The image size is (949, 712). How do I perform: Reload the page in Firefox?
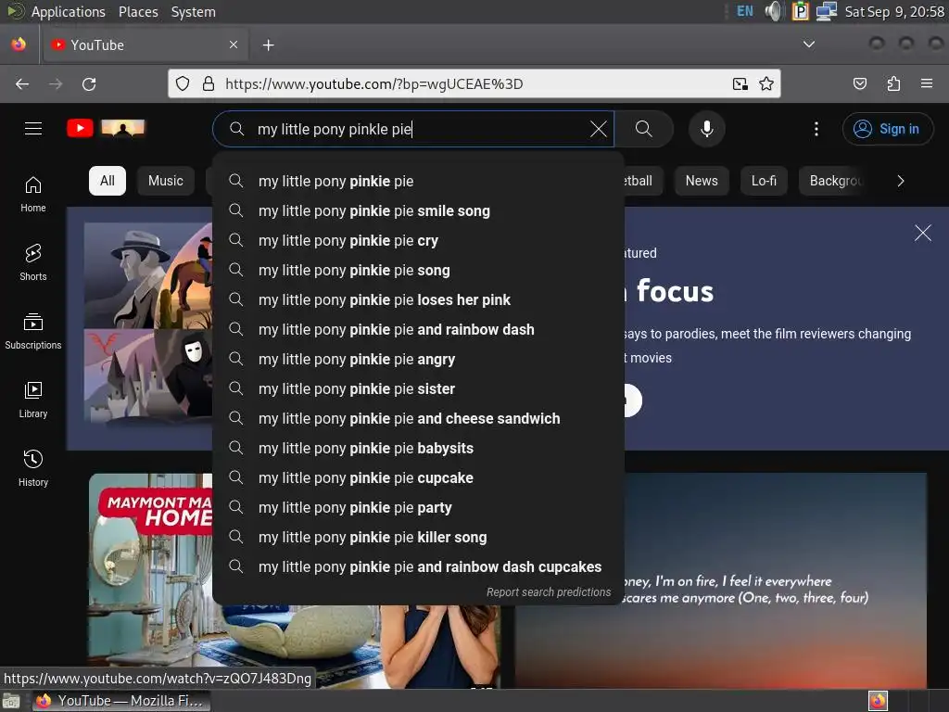pos(89,84)
